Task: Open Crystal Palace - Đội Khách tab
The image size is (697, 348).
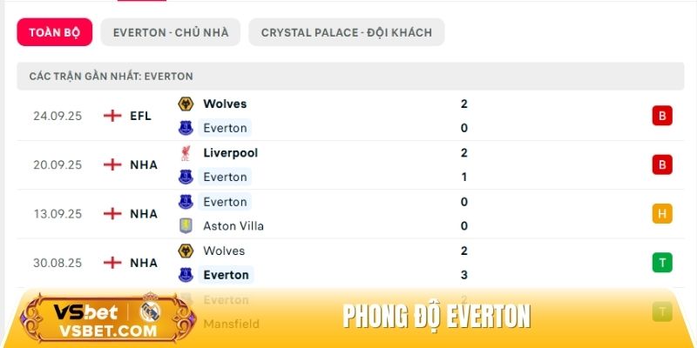Action: click(x=346, y=32)
